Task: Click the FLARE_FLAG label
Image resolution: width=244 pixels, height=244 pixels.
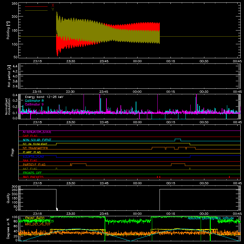Action: (32, 152)
